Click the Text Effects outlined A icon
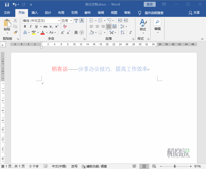 [x=25, y=32]
